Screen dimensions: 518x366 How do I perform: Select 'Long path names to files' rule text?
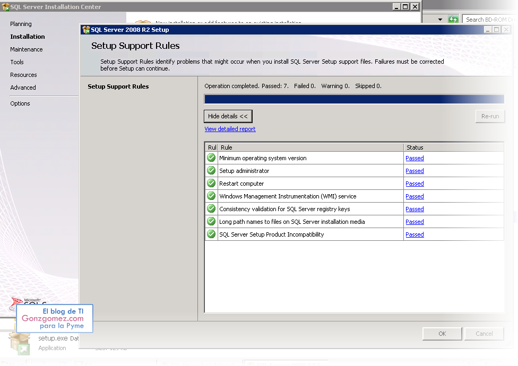click(x=292, y=222)
